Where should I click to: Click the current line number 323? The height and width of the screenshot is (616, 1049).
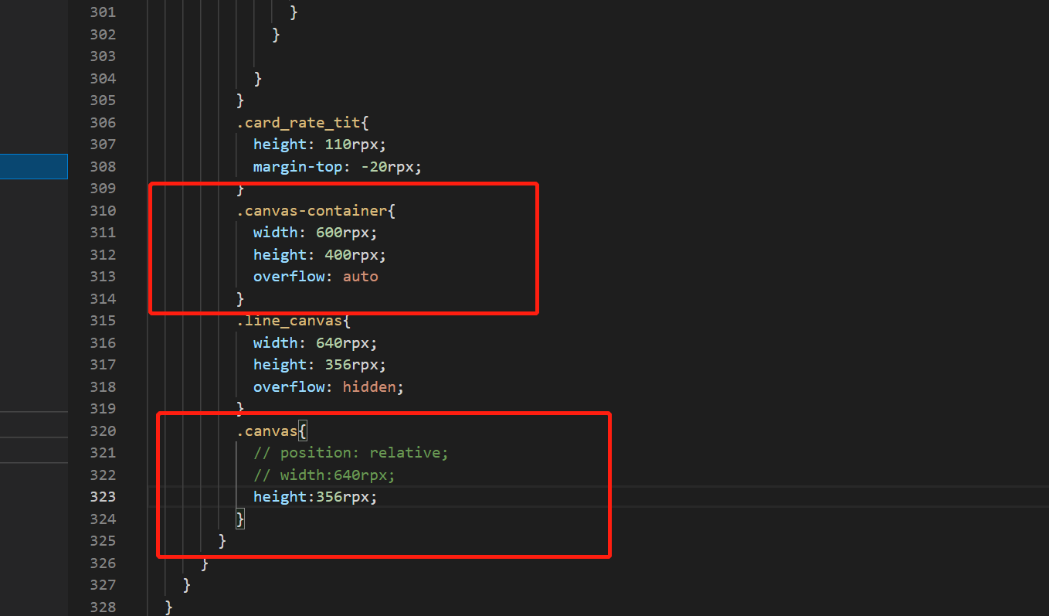click(103, 496)
